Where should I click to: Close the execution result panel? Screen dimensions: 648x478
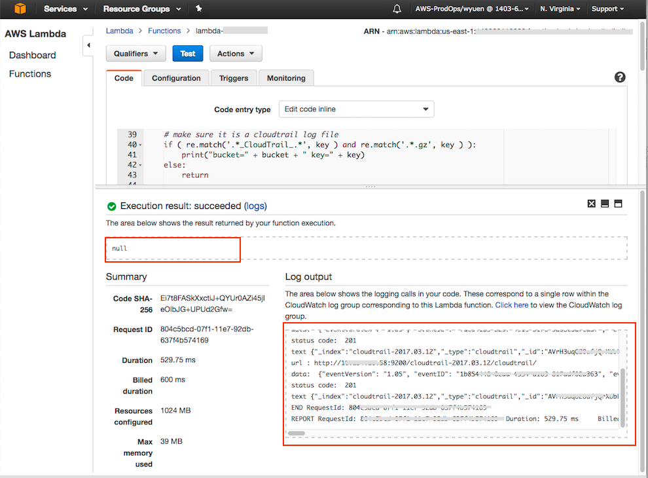(x=592, y=204)
